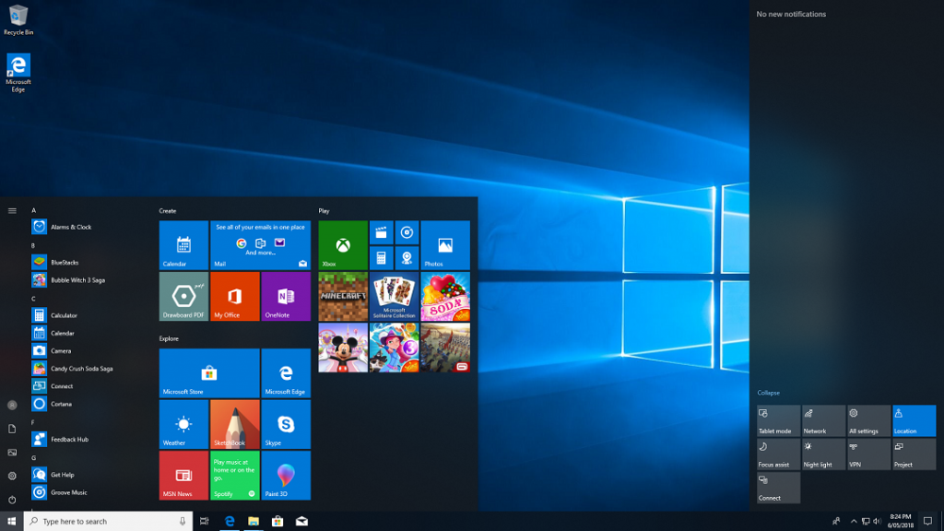The image size is (944, 531).
Task: Open Task View on the taskbar
Action: click(204, 521)
